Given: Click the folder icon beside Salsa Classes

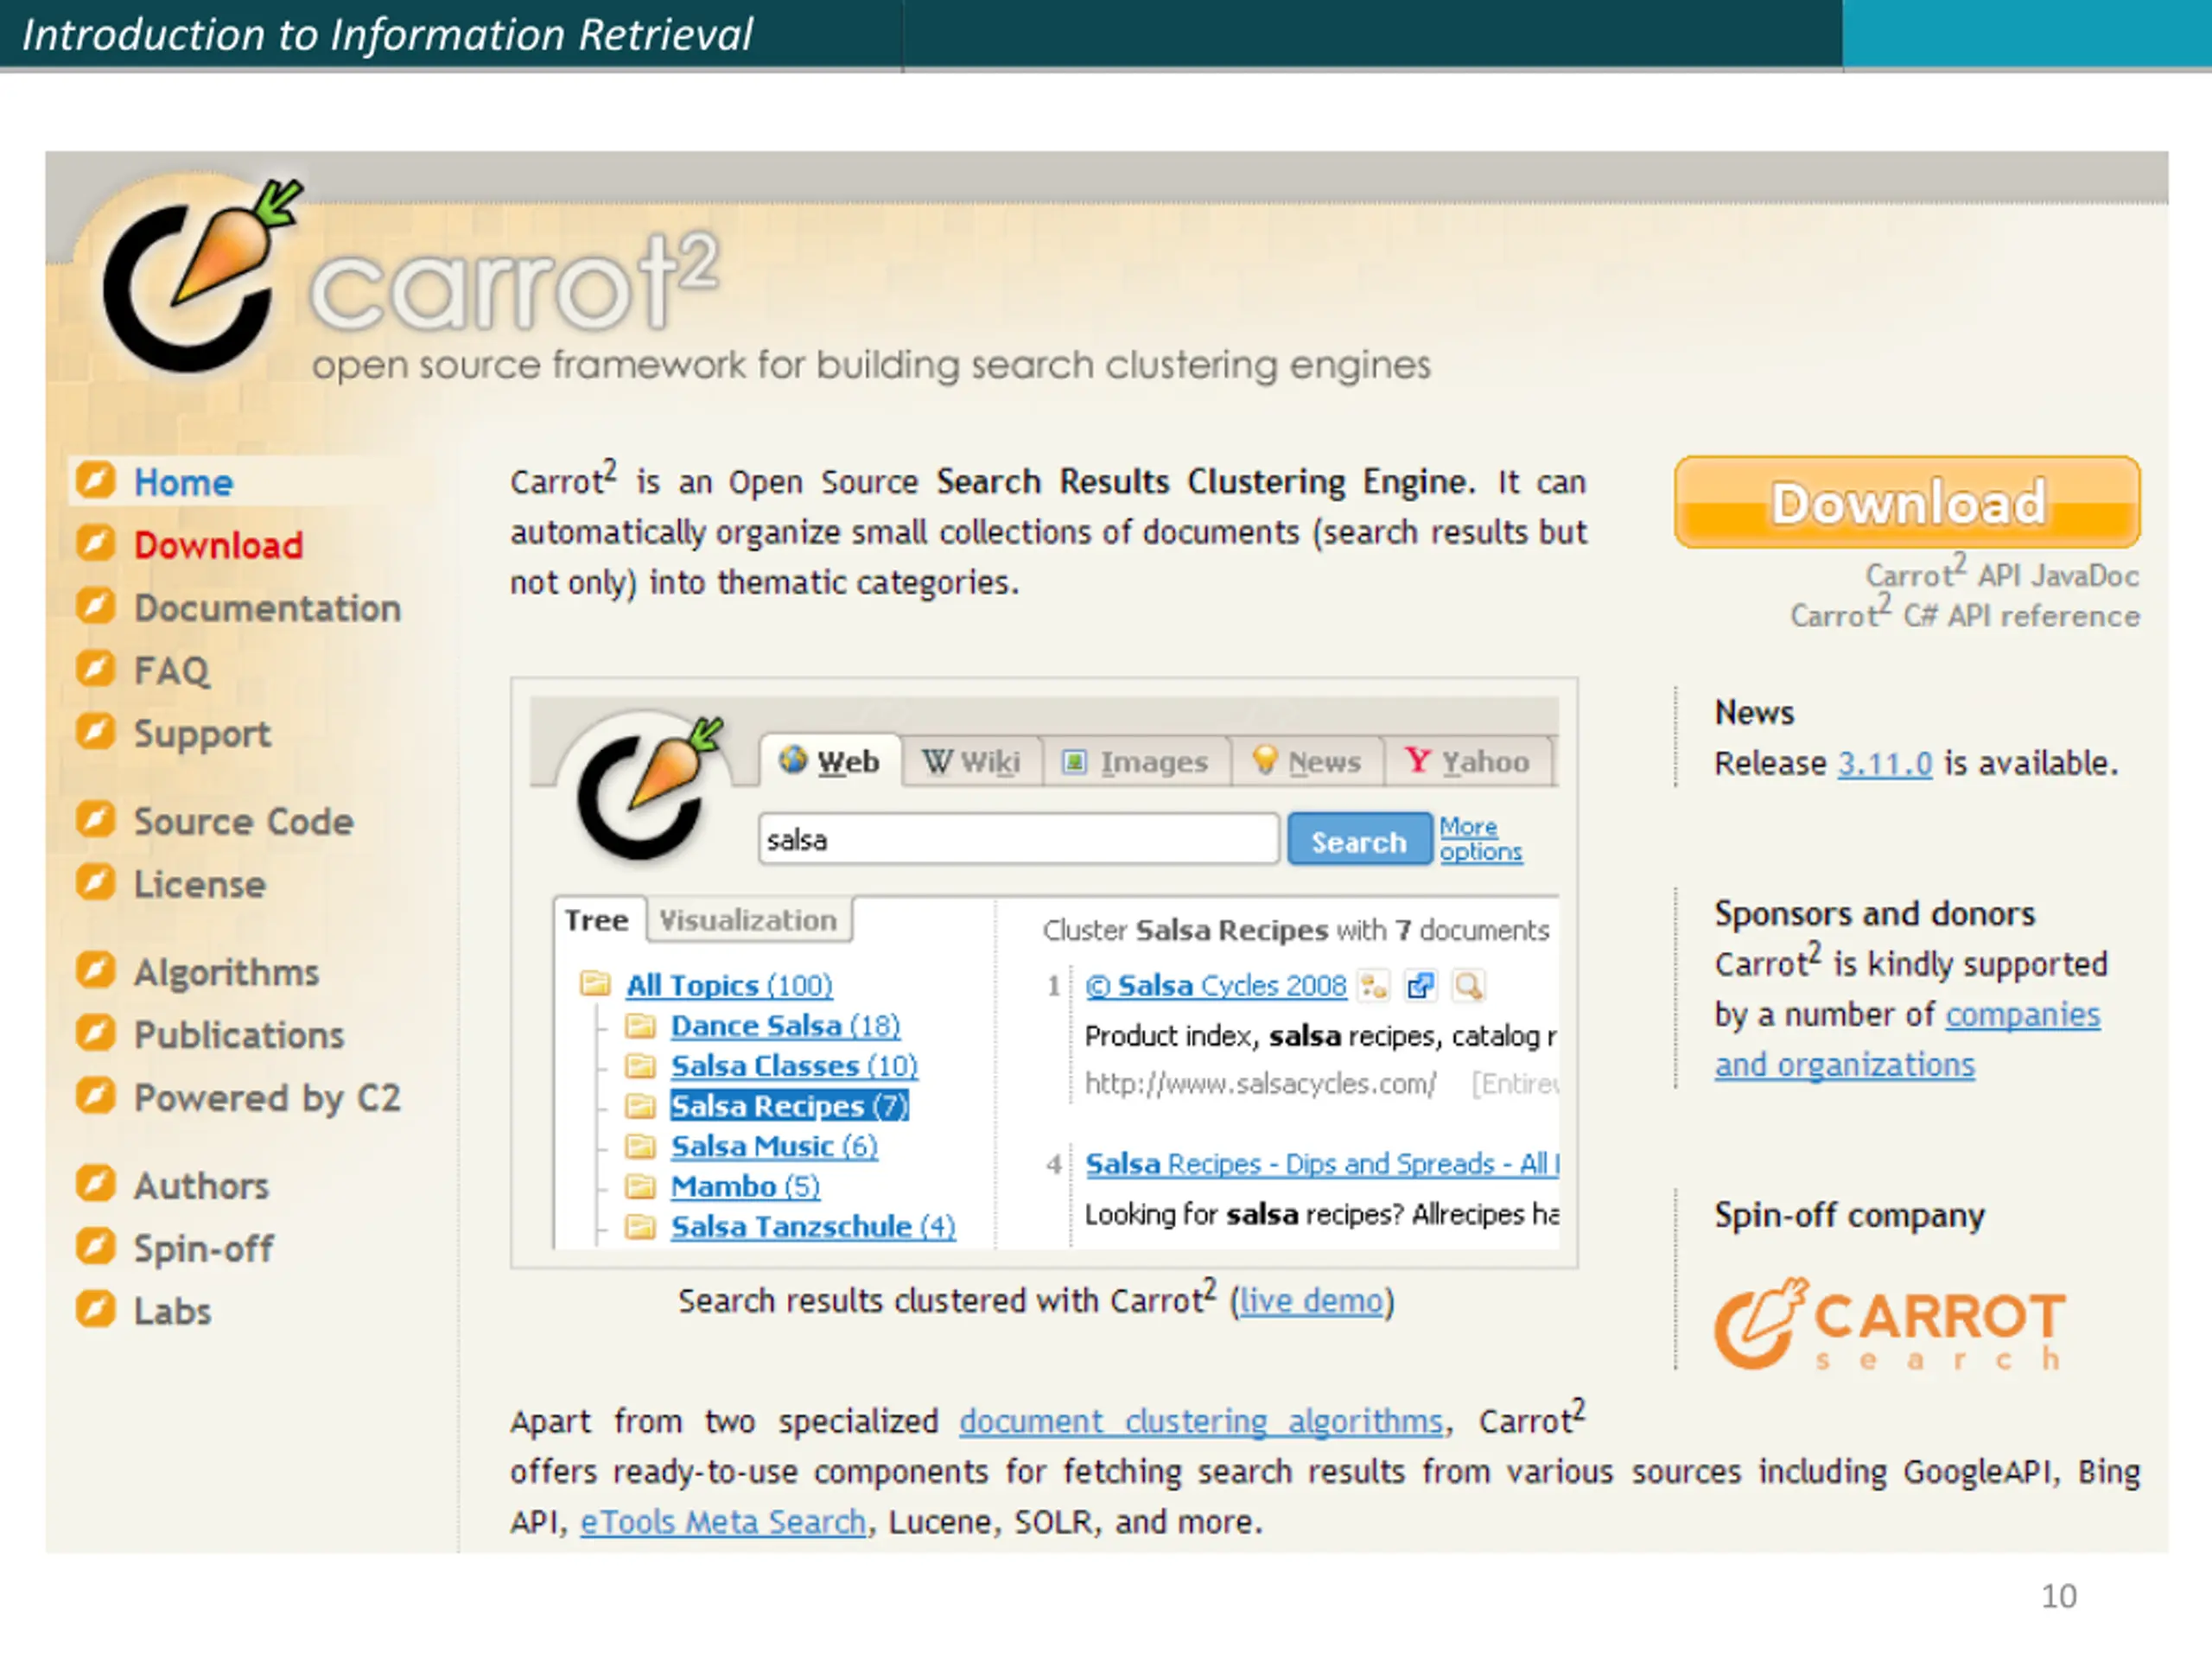Looking at the screenshot, I should [x=640, y=1066].
